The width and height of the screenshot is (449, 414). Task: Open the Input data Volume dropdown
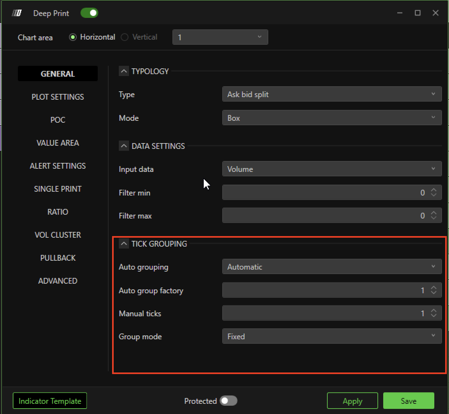click(331, 169)
